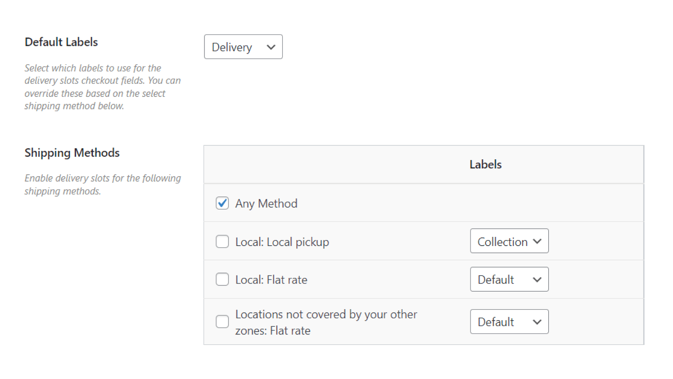Open the Default dropdown for uncovered zones
This screenshot has width=673, height=379.
click(x=509, y=322)
